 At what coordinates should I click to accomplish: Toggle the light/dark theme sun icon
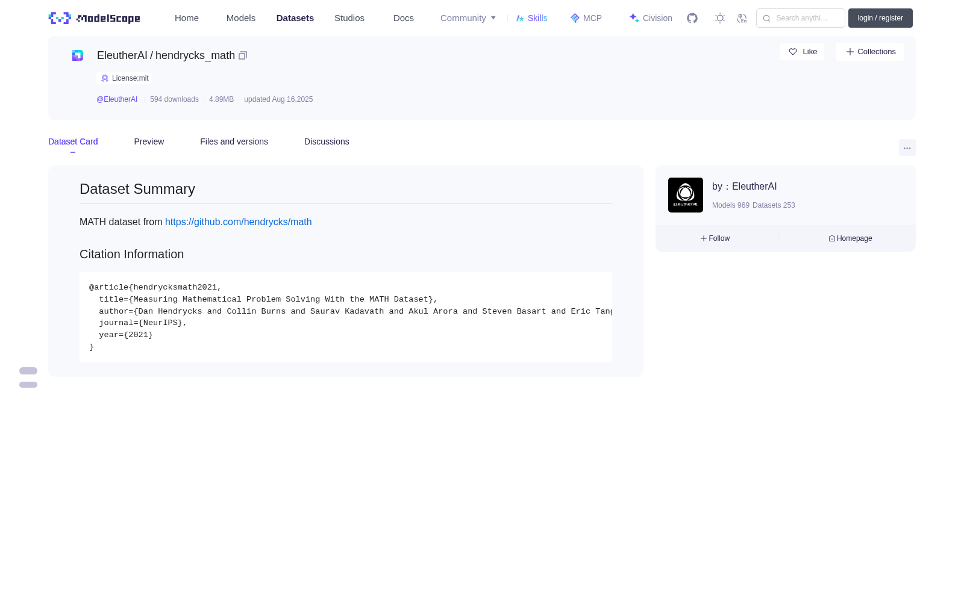(x=720, y=18)
